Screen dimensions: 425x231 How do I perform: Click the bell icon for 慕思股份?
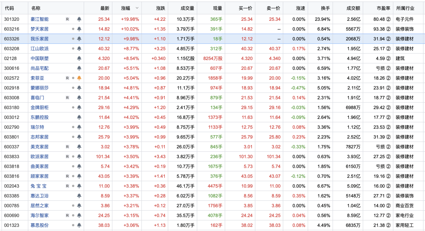click(79, 225)
